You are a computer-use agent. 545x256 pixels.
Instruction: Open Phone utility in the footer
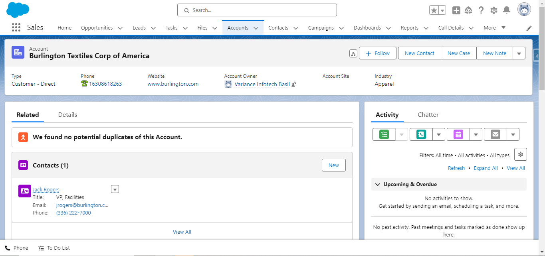16,248
